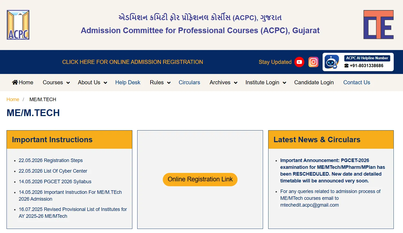Viewport: 403px width, 233px height.
Task: Click the ACPC logo in the header
Action: 18,25
